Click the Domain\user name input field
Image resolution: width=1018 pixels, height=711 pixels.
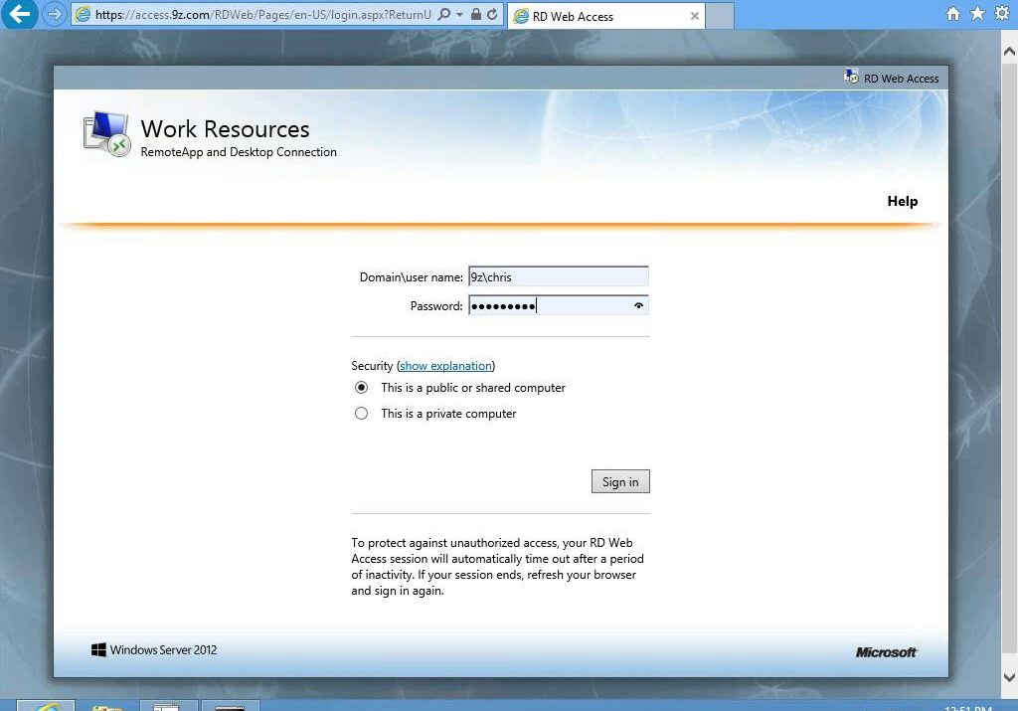(x=558, y=277)
